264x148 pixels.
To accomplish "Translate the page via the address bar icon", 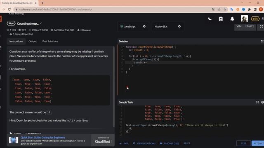I will click(x=213, y=9).
